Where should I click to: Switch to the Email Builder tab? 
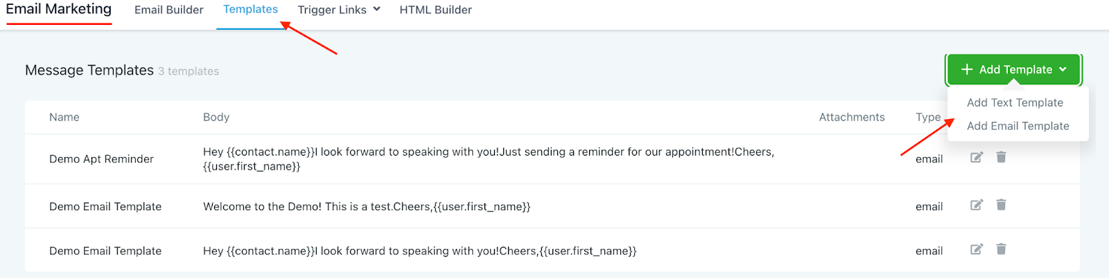(x=169, y=10)
